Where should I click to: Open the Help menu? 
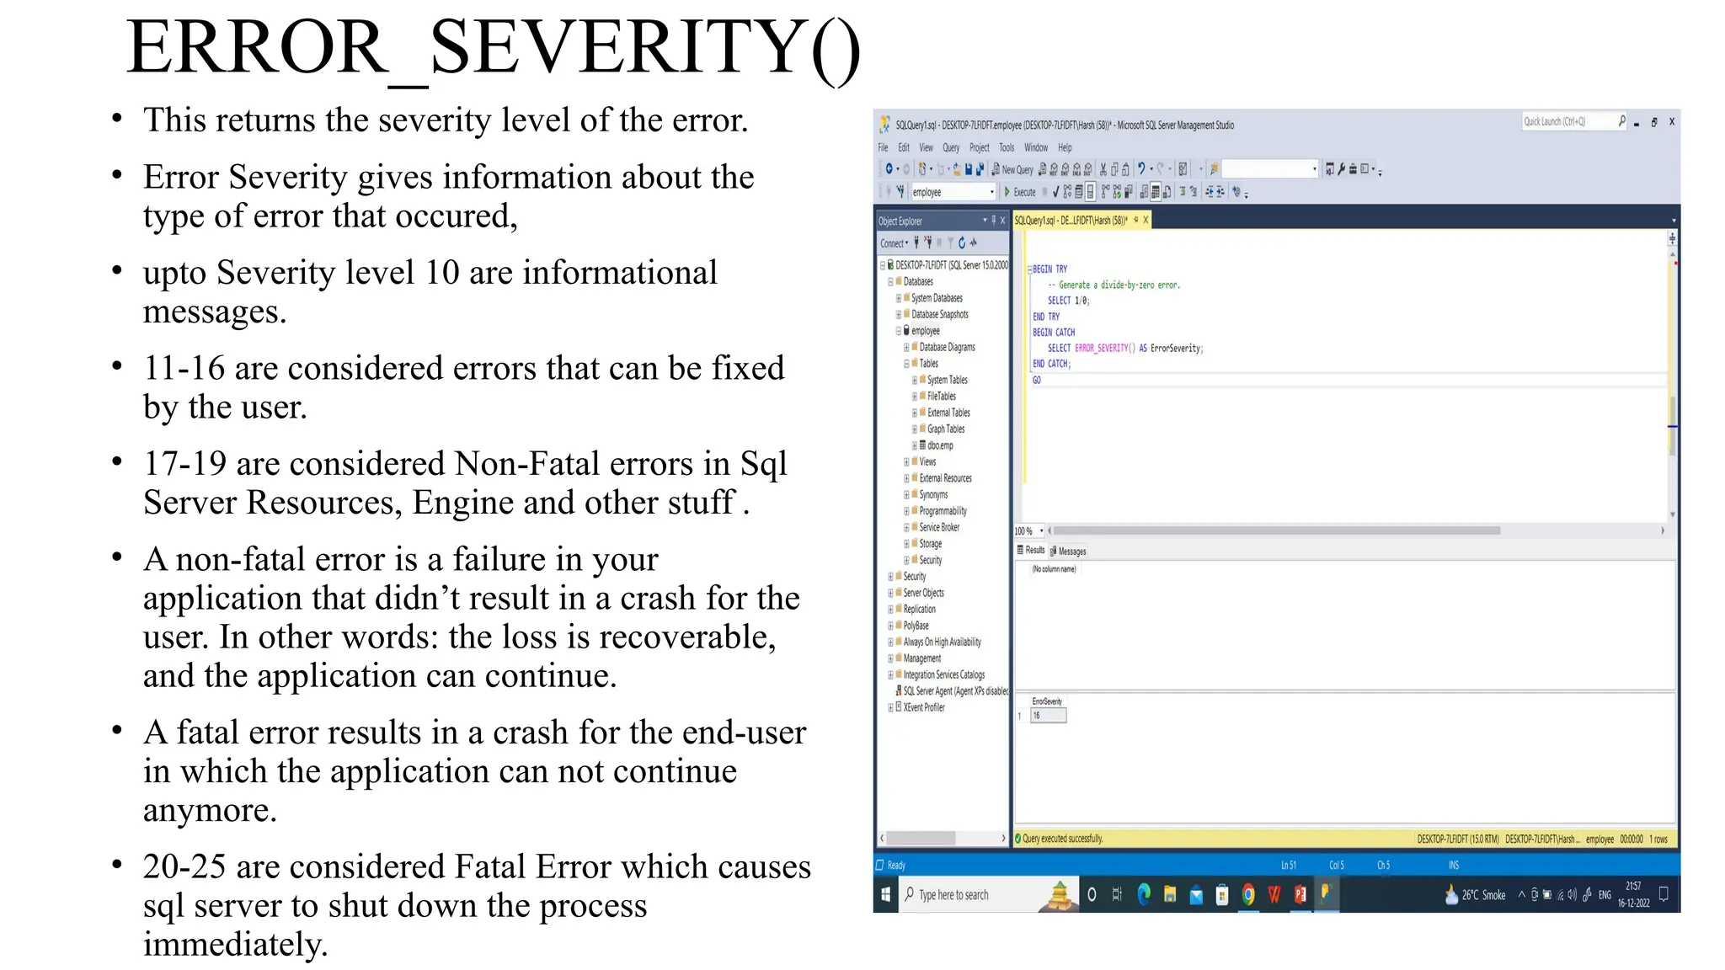(1065, 147)
